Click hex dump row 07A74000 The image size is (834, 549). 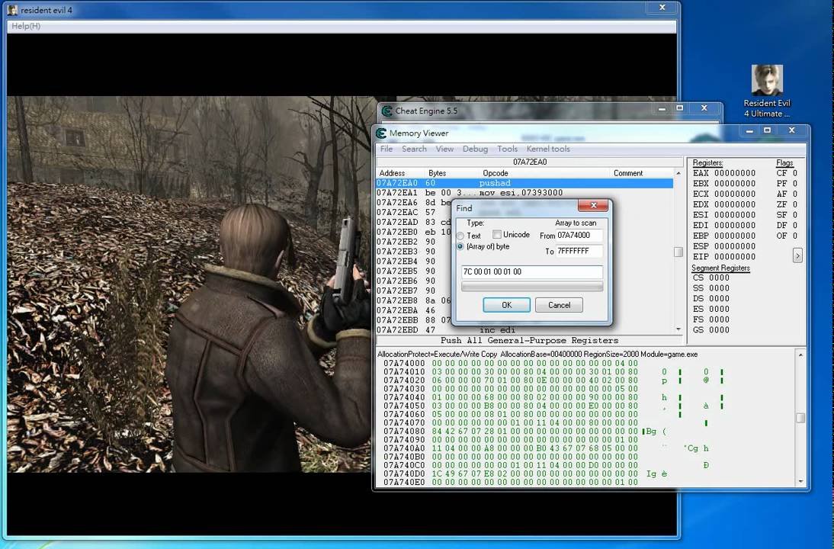coord(511,364)
